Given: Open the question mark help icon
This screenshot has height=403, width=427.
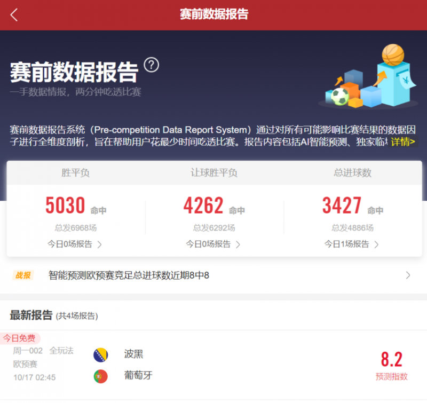Looking at the screenshot, I should coord(153,64).
